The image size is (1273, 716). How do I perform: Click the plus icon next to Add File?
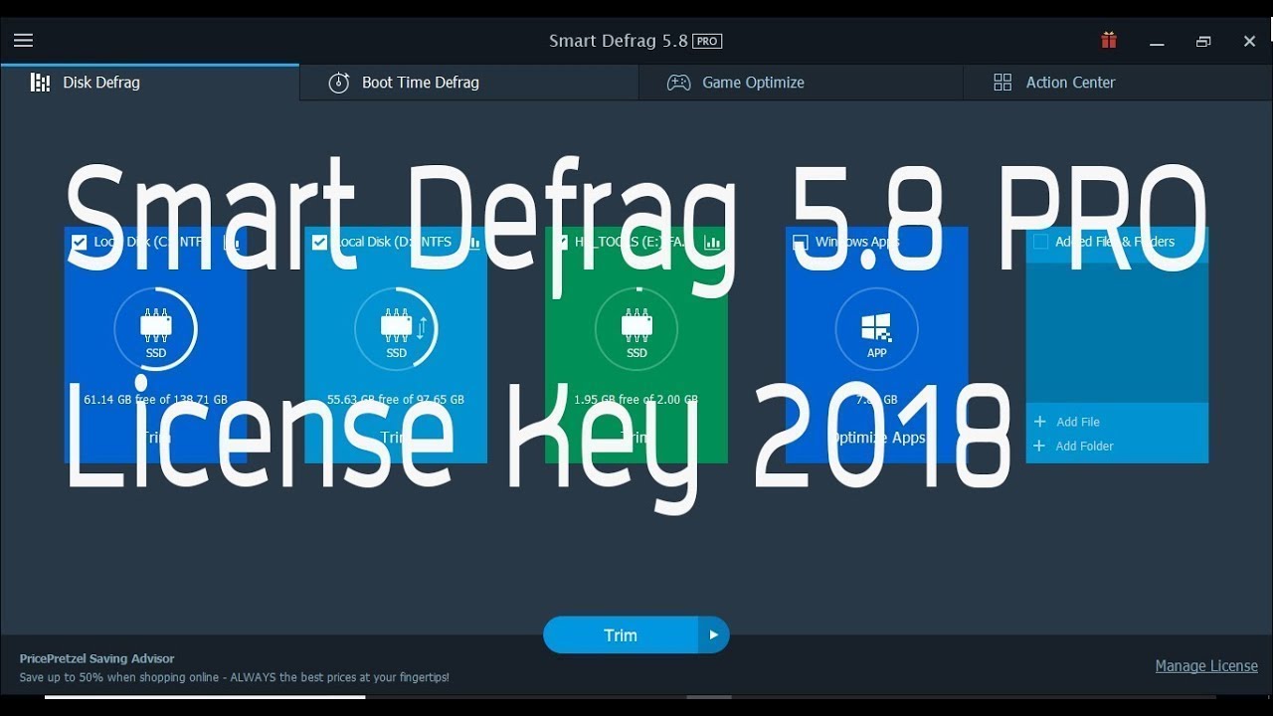1039,422
